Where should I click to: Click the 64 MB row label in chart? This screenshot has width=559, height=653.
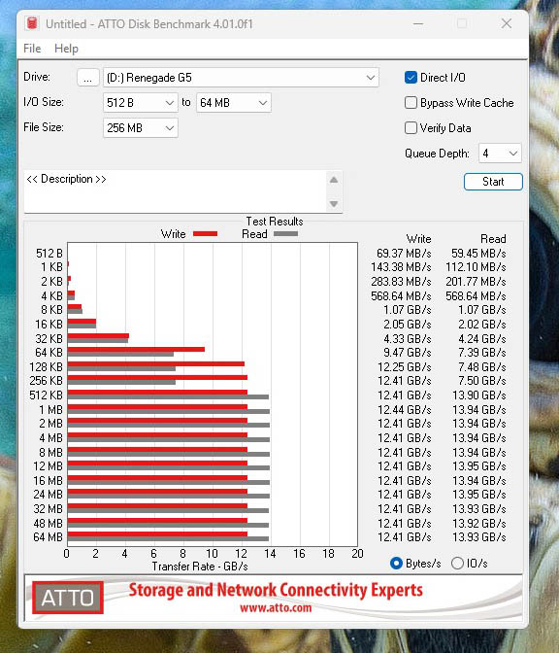[x=48, y=537]
